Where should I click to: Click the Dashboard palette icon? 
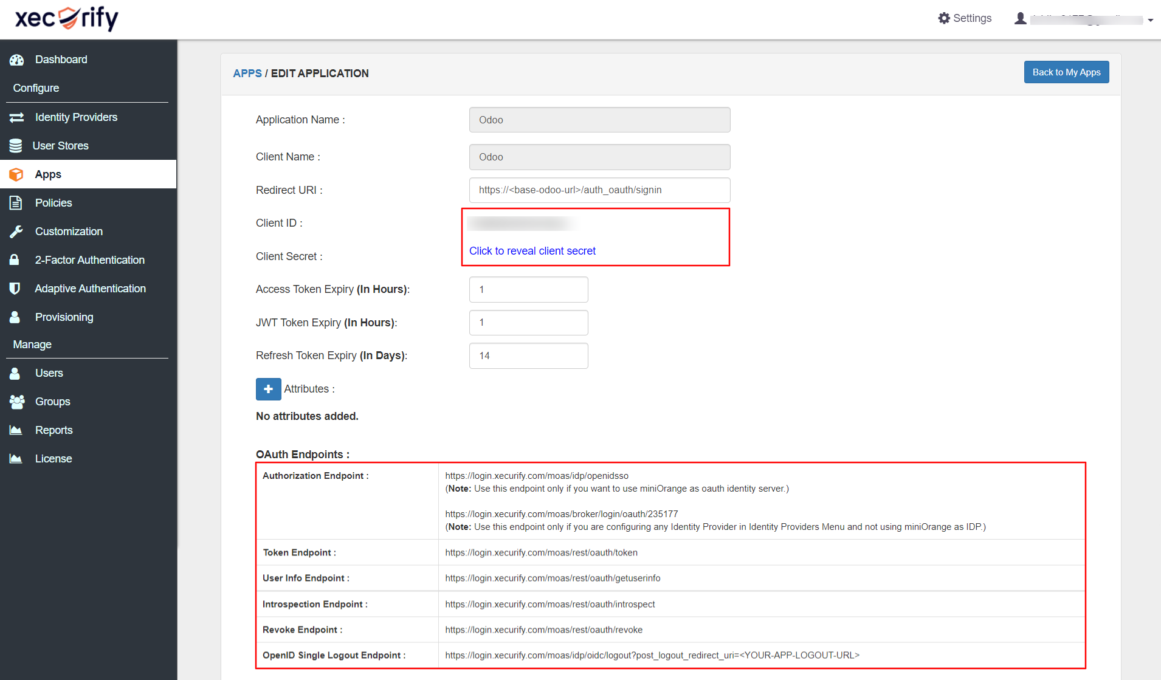tap(16, 60)
